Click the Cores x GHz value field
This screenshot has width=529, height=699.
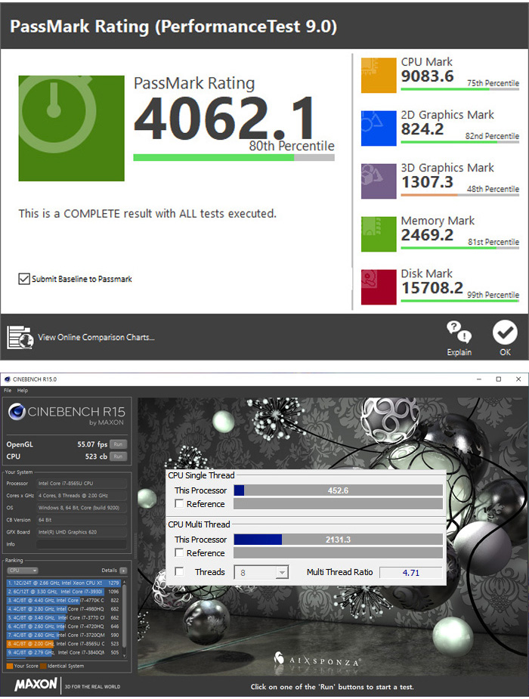pyautogui.click(x=81, y=496)
